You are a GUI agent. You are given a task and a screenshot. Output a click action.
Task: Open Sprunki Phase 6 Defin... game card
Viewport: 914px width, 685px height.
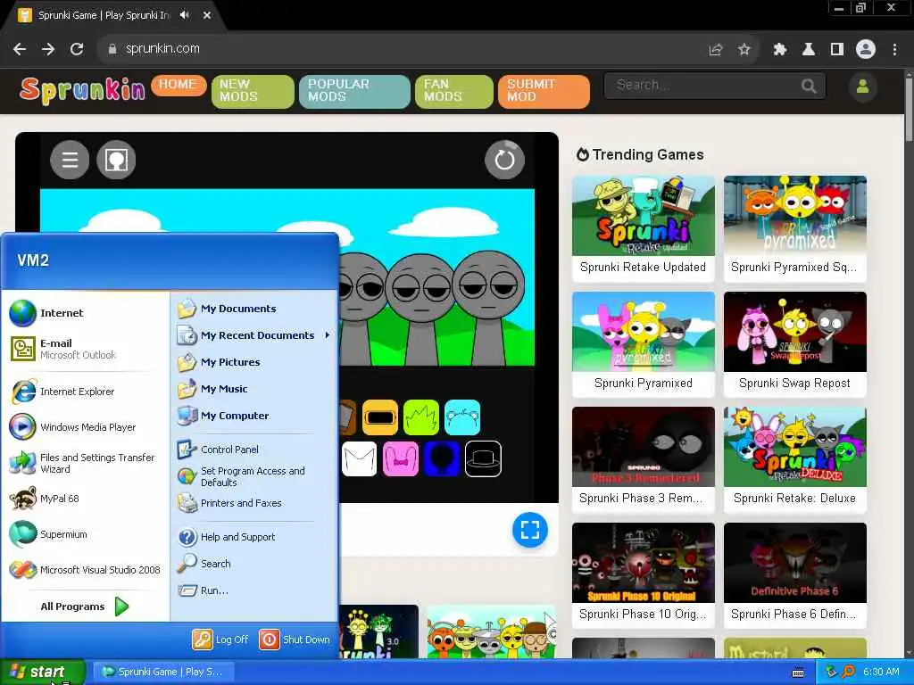pos(795,575)
